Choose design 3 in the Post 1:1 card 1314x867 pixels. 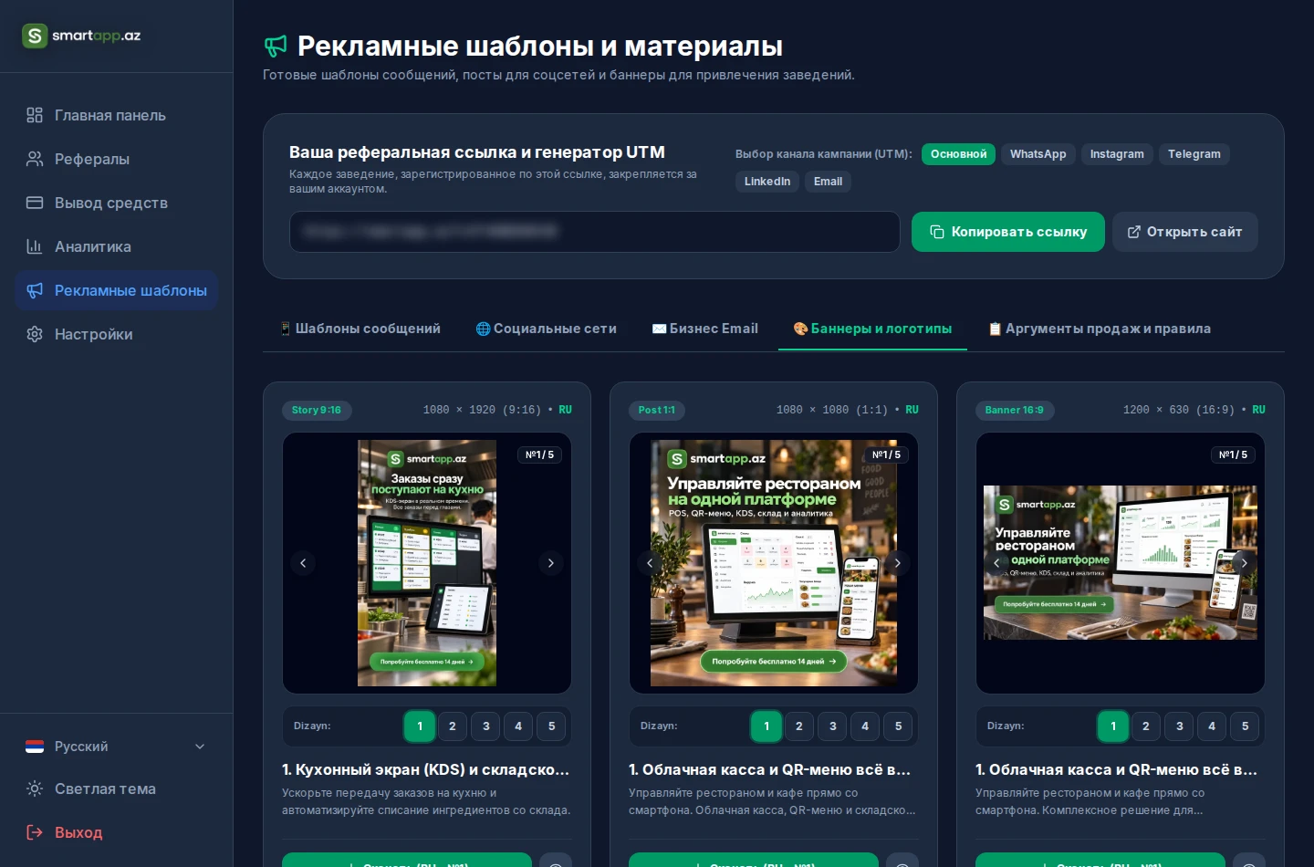[x=832, y=726]
